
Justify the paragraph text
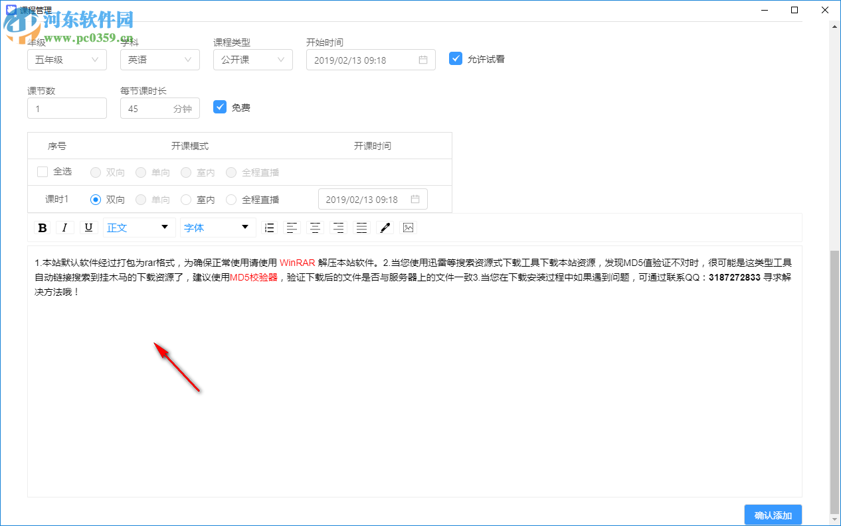coord(361,228)
